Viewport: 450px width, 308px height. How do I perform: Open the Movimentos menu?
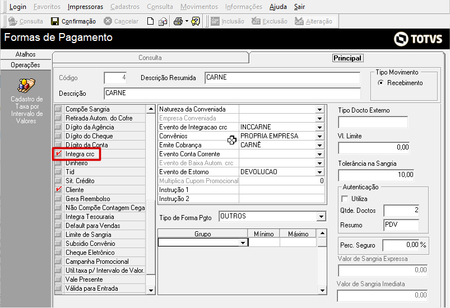pyautogui.click(x=199, y=7)
